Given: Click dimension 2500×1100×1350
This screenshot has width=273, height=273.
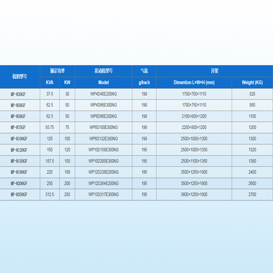Looking at the screenshot, I should click(194, 161).
